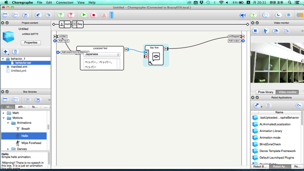Create new box library icon
The width and height of the screenshot is (304, 171).
click(x=5, y=100)
